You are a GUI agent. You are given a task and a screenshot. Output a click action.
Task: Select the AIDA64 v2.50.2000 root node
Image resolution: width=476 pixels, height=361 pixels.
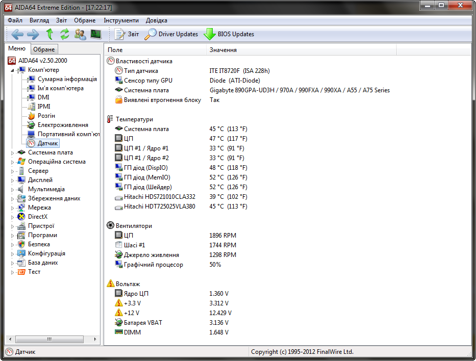click(x=42, y=60)
